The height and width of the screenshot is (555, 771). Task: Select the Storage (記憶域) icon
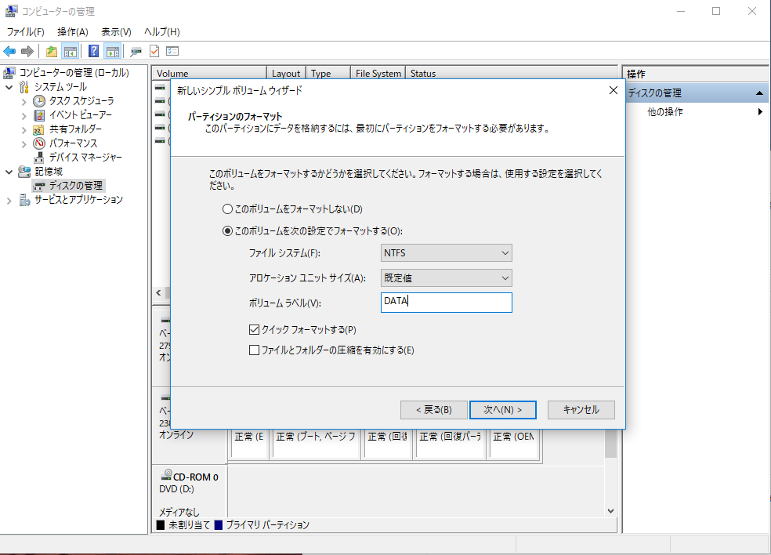pos(24,172)
